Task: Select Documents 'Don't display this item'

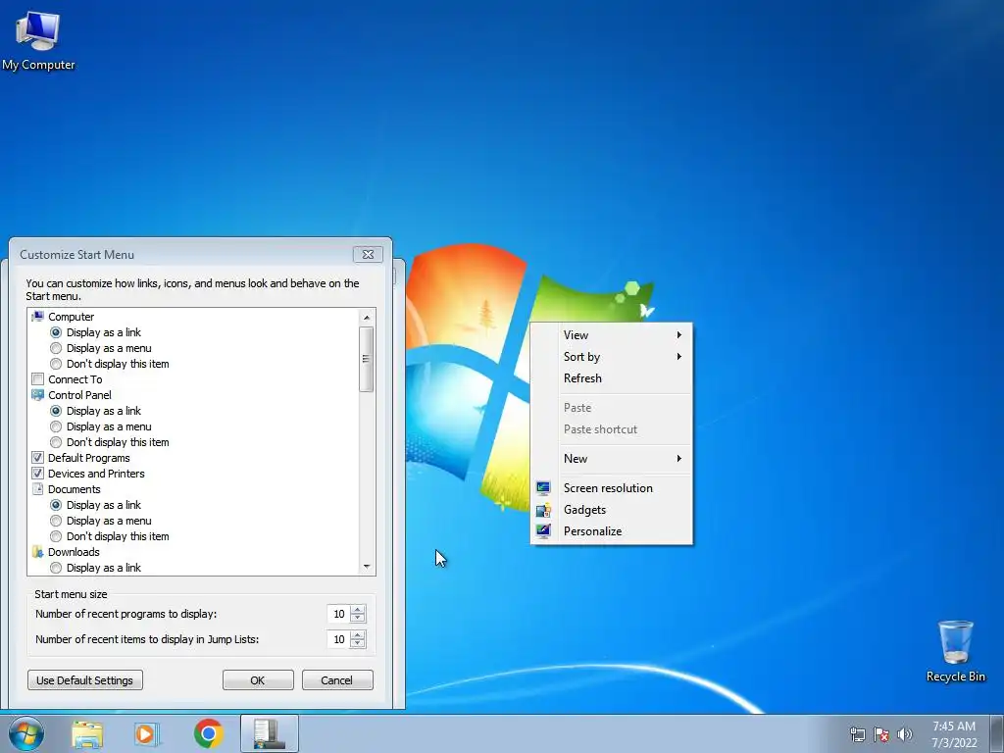Action: point(56,536)
